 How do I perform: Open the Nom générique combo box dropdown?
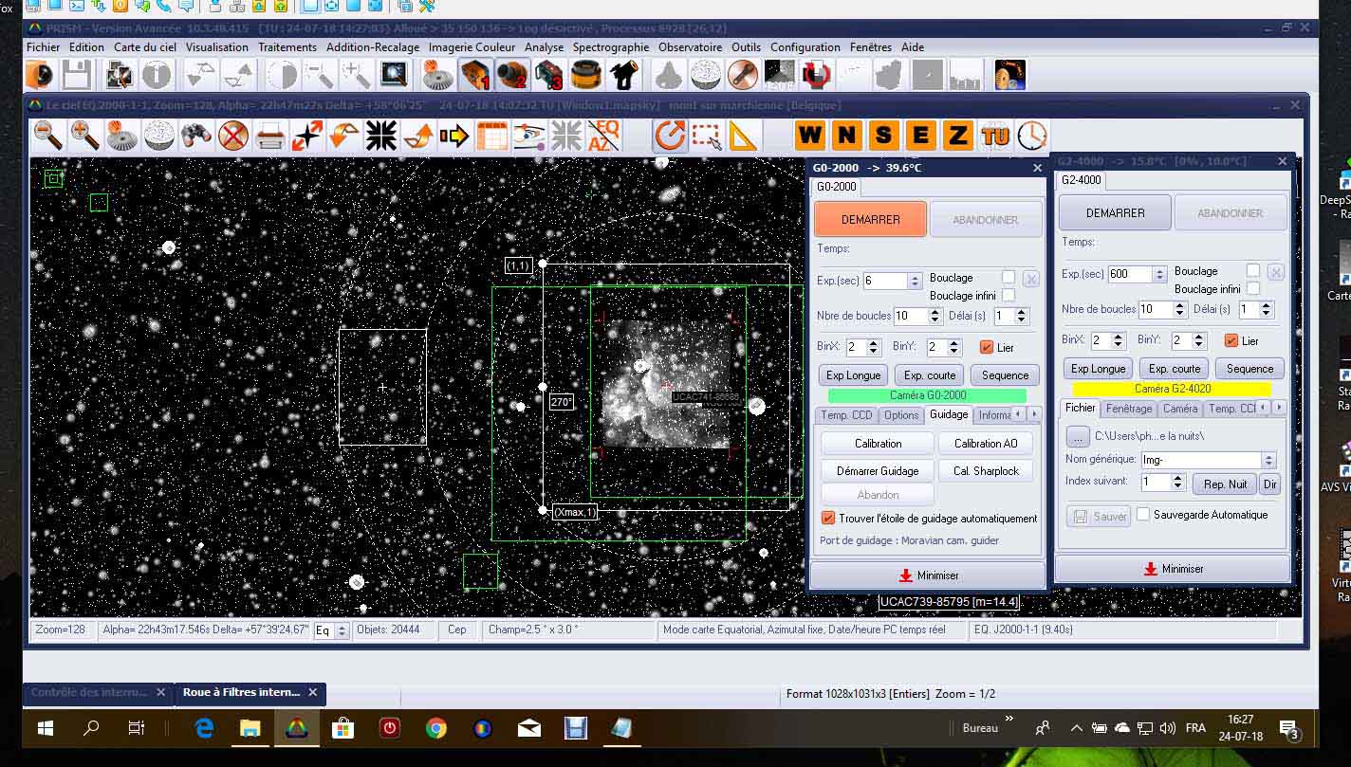click(x=1268, y=460)
